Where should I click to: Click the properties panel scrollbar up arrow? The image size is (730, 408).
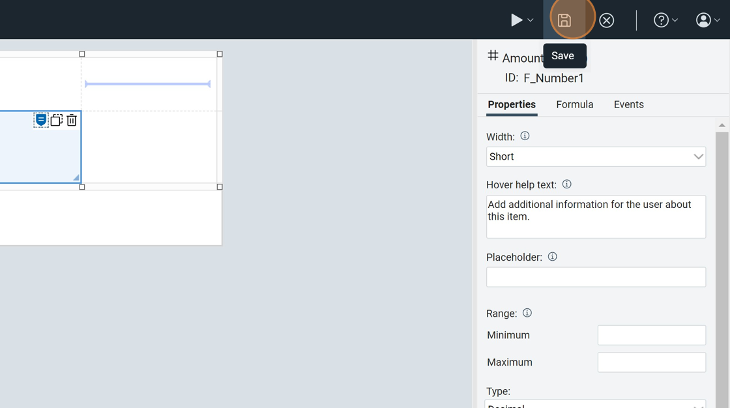[722, 125]
